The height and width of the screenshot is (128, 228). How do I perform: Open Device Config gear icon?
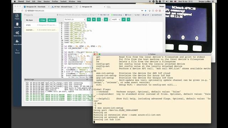(x=17, y=34)
